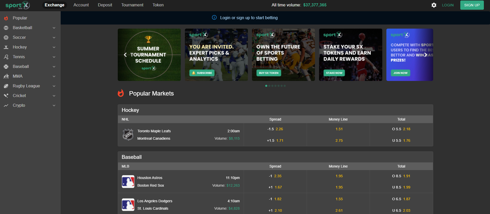Click the Soccer ball icon in sidebar
This screenshot has width=490, height=214.
coord(6,38)
